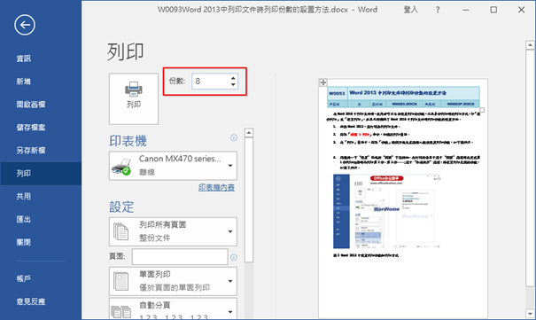The image size is (536, 320).
Task: Click the 列印所有頁面 pages icon
Action: [x=120, y=231]
